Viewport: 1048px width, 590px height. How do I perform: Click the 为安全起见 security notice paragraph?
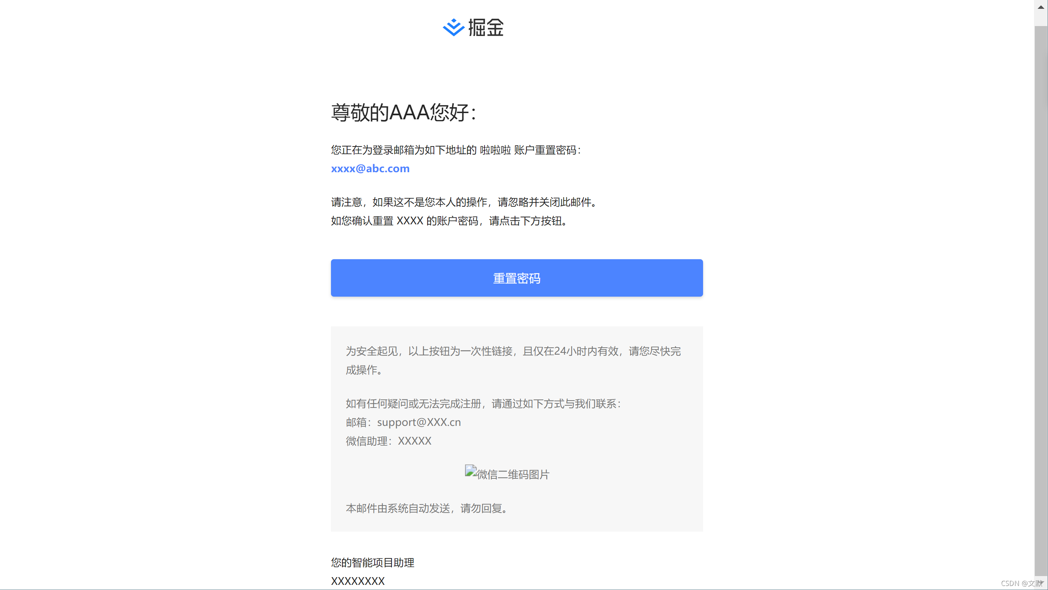pos(514,360)
